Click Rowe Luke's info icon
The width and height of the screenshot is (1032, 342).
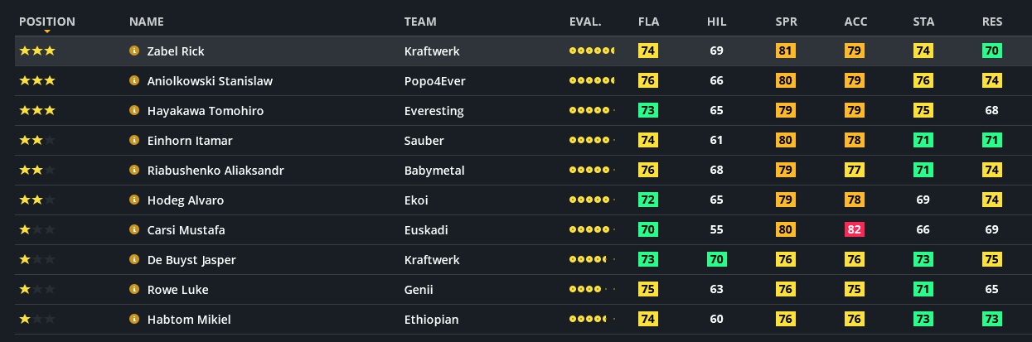(x=133, y=289)
